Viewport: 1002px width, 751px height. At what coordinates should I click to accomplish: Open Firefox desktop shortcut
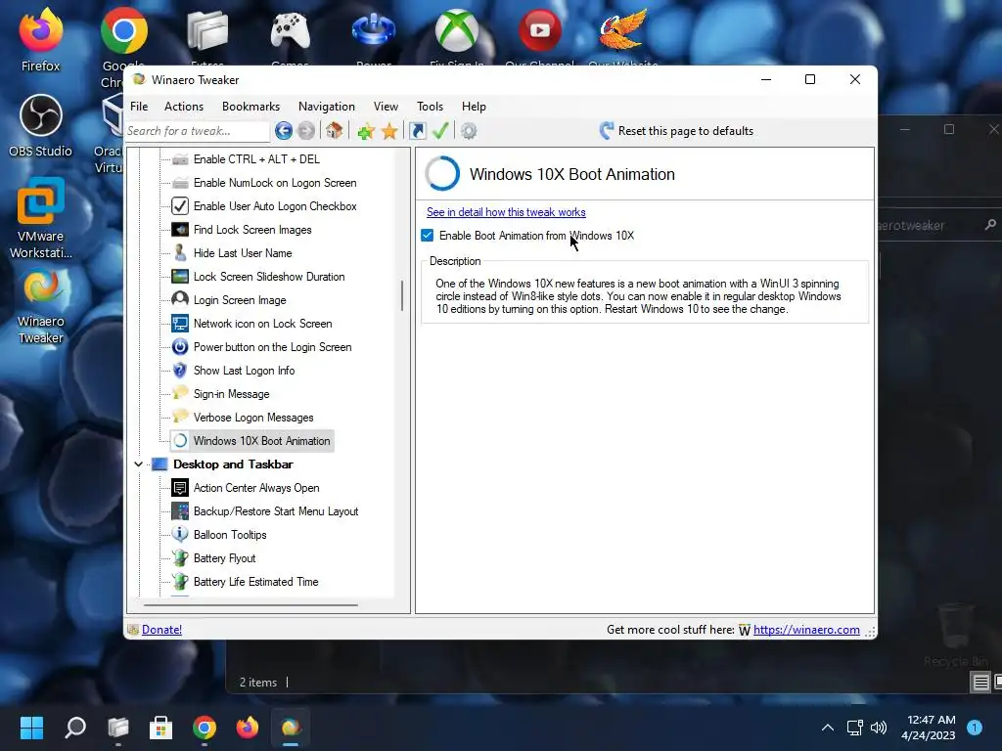(40, 39)
